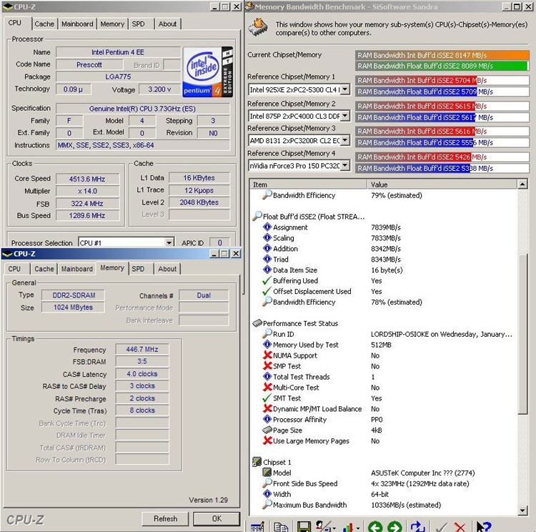Image resolution: width=536 pixels, height=532 pixels.
Task: Click the green check icon beside Buffering Used
Action: pyautogui.click(x=267, y=280)
